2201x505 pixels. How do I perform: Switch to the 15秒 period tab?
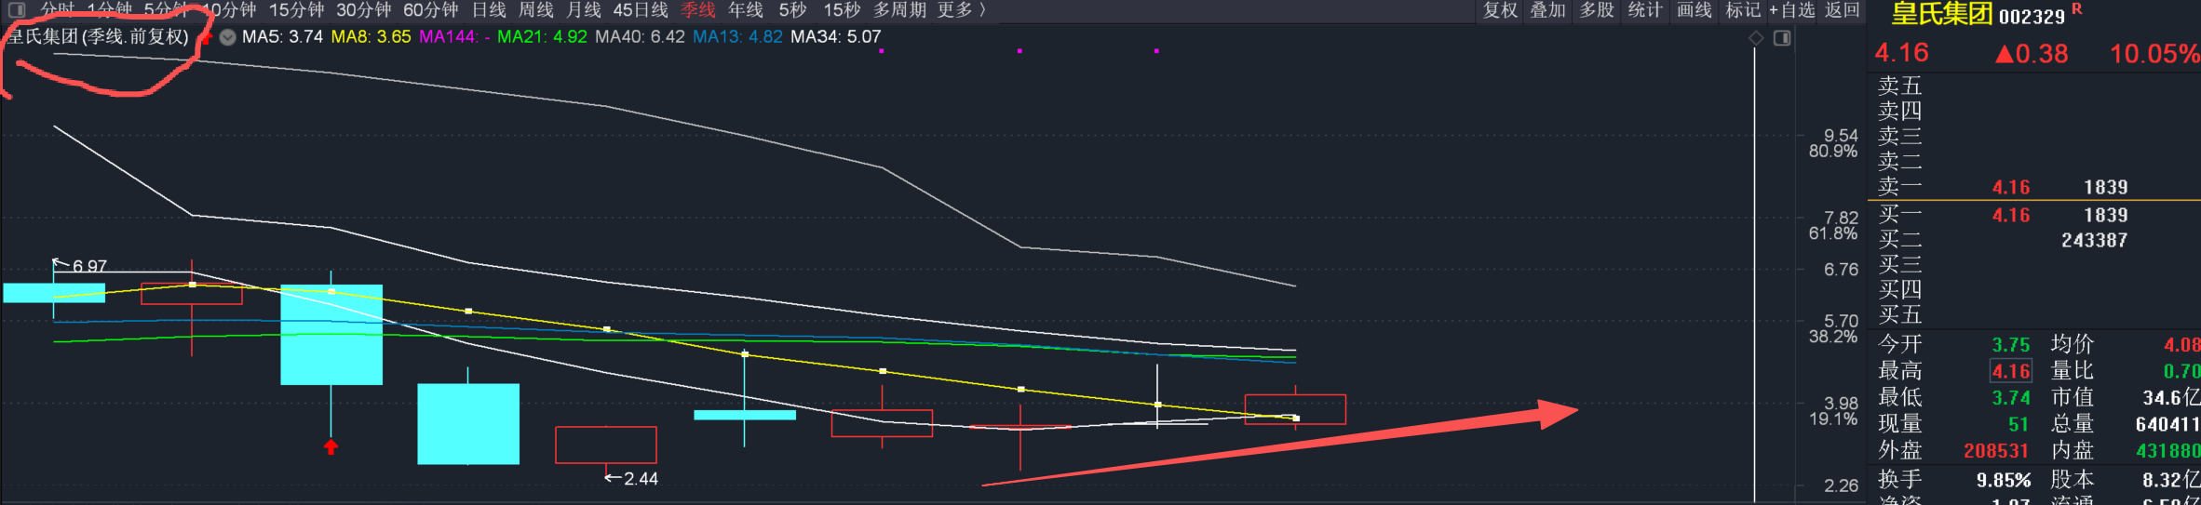pyautogui.click(x=842, y=9)
